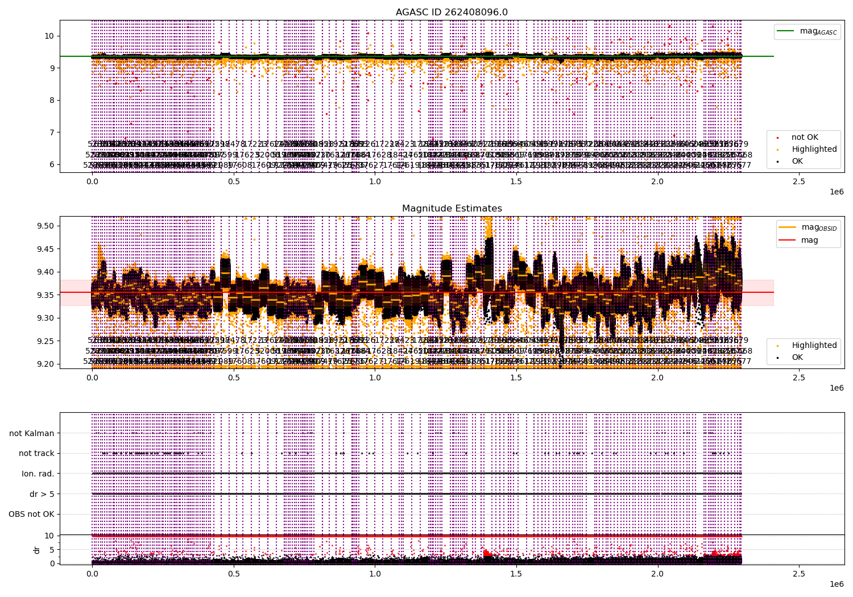
Task: Click the x-axis tick 1.5 under bottom plot
Action: tap(516, 574)
